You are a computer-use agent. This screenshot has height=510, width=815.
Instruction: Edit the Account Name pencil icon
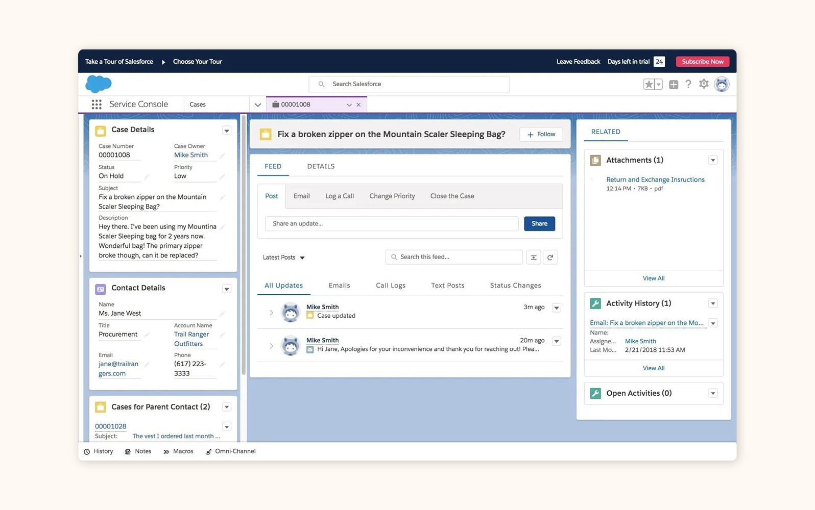tap(222, 335)
